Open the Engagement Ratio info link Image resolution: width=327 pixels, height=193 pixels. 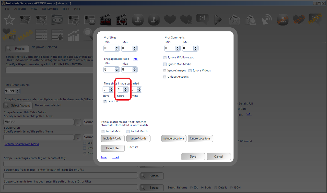tap(135, 59)
